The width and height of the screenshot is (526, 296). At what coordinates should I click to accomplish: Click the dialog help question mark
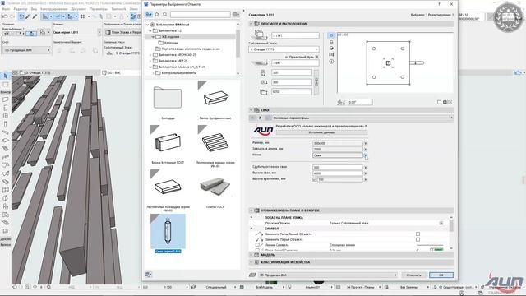(x=439, y=4)
